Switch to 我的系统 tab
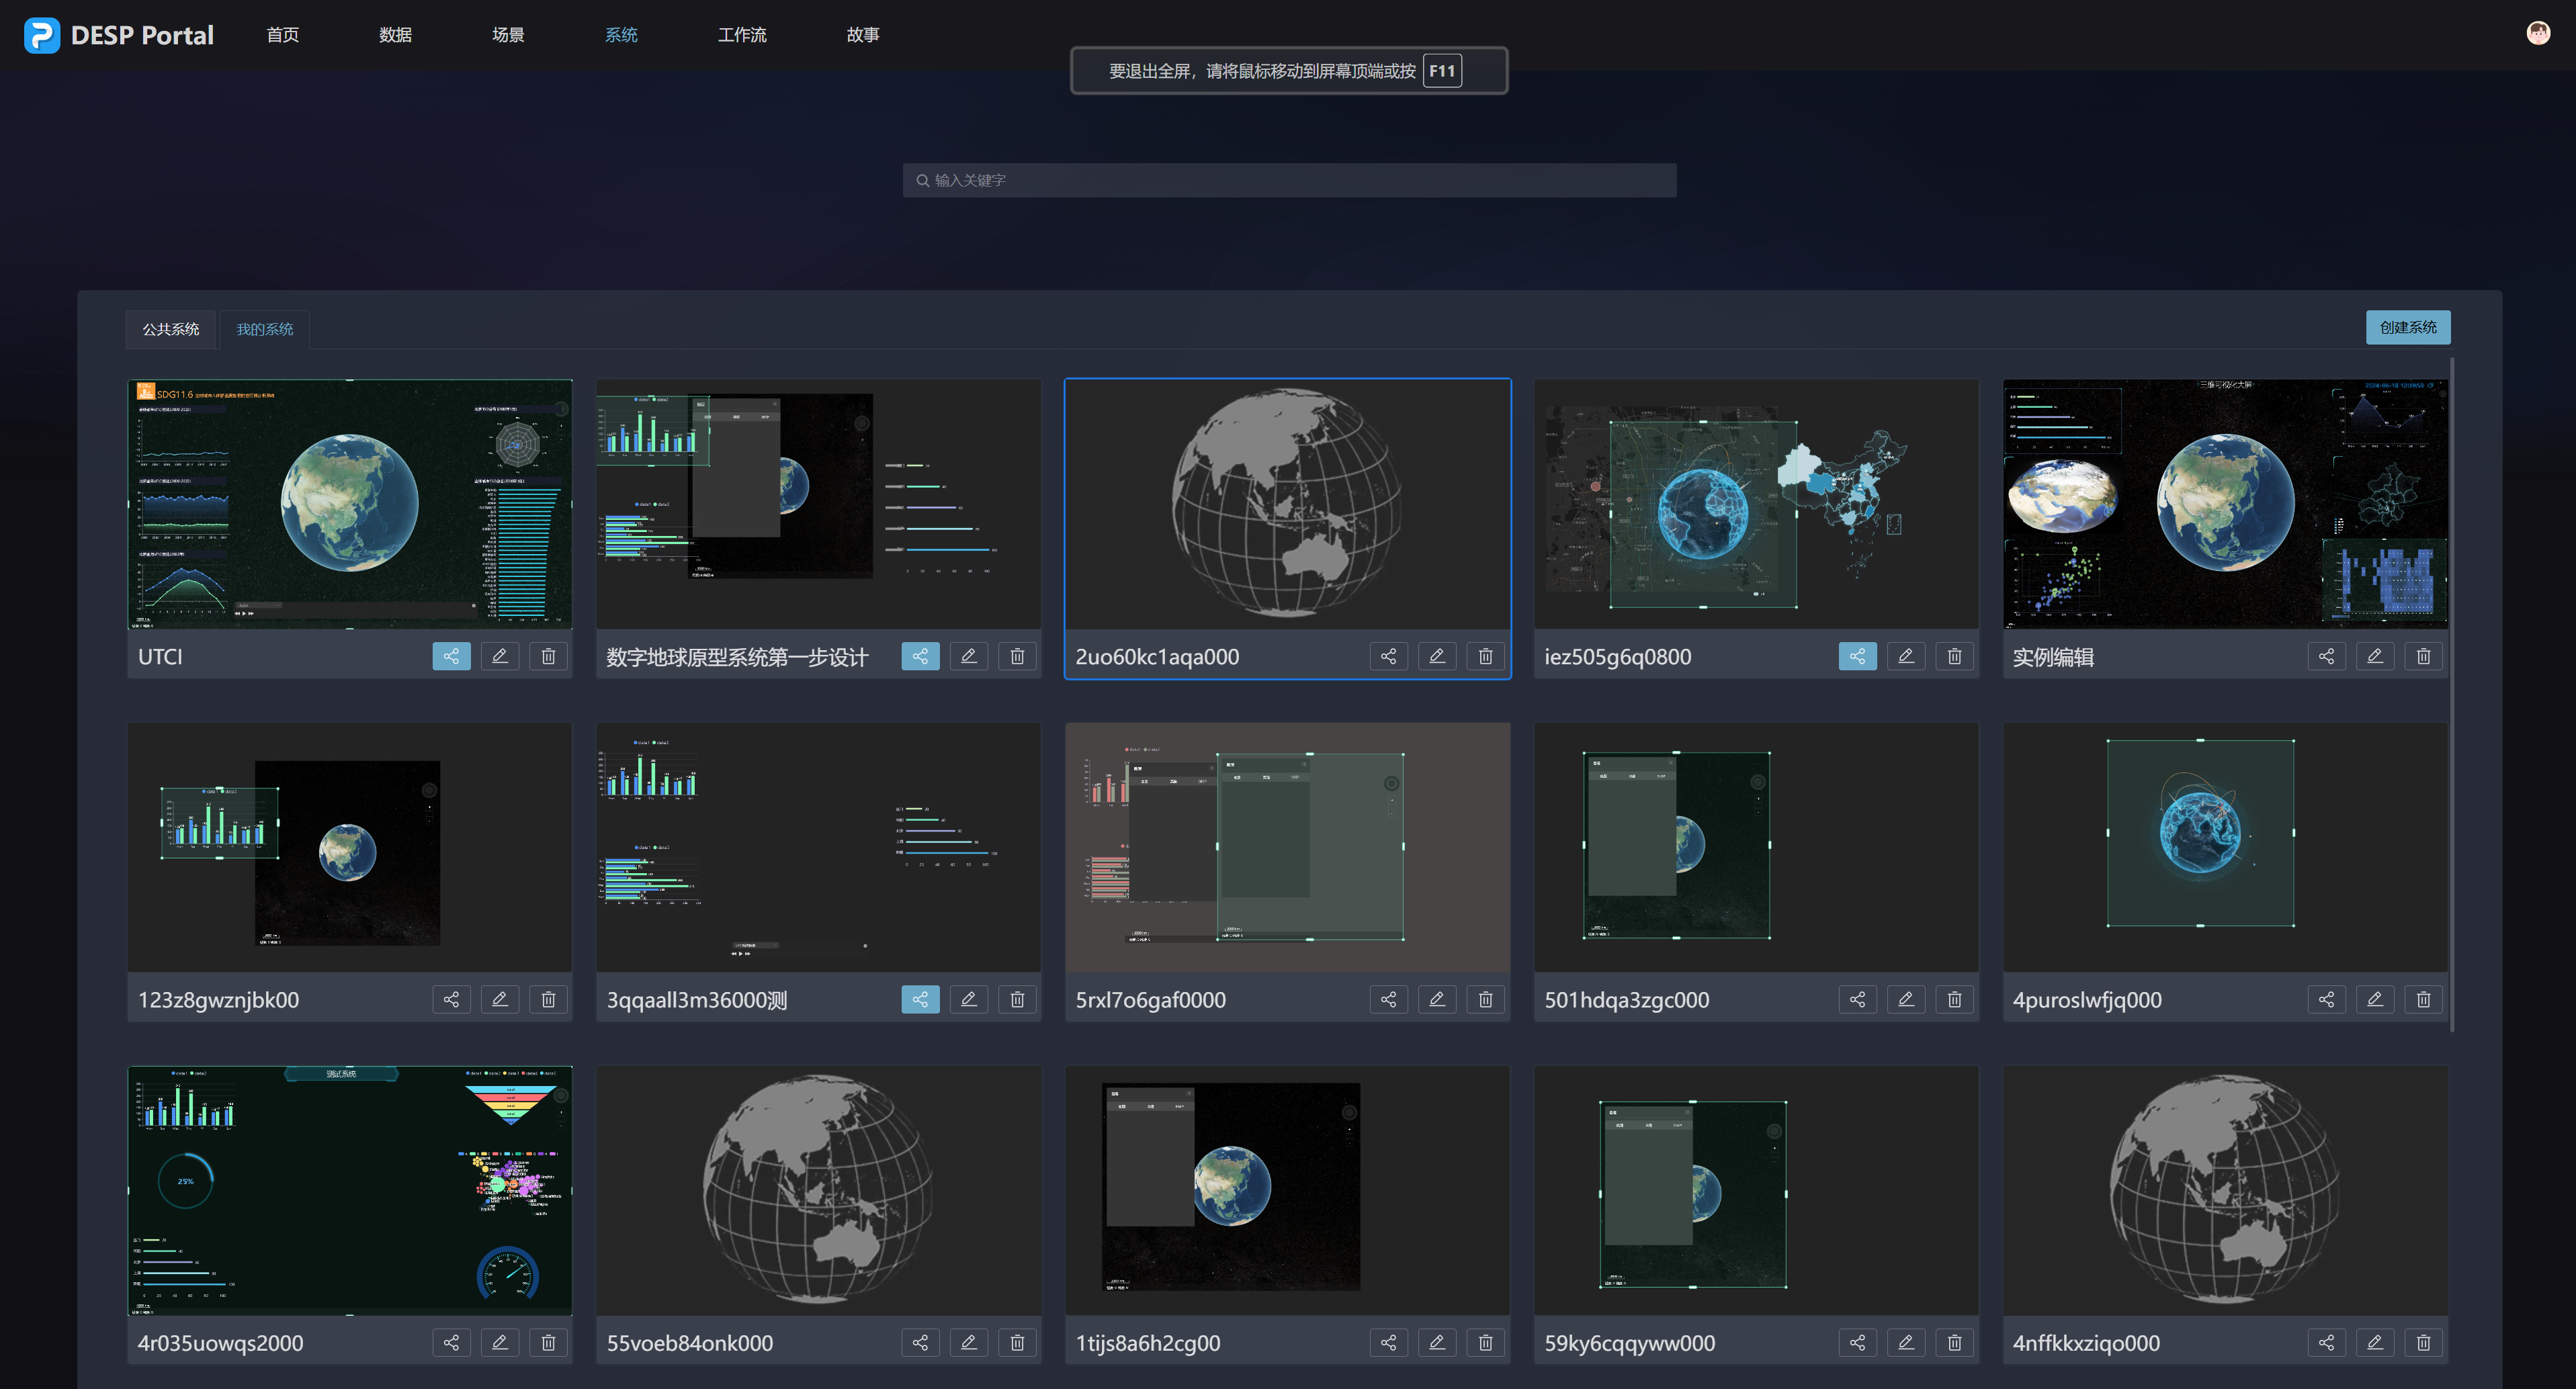 click(264, 329)
